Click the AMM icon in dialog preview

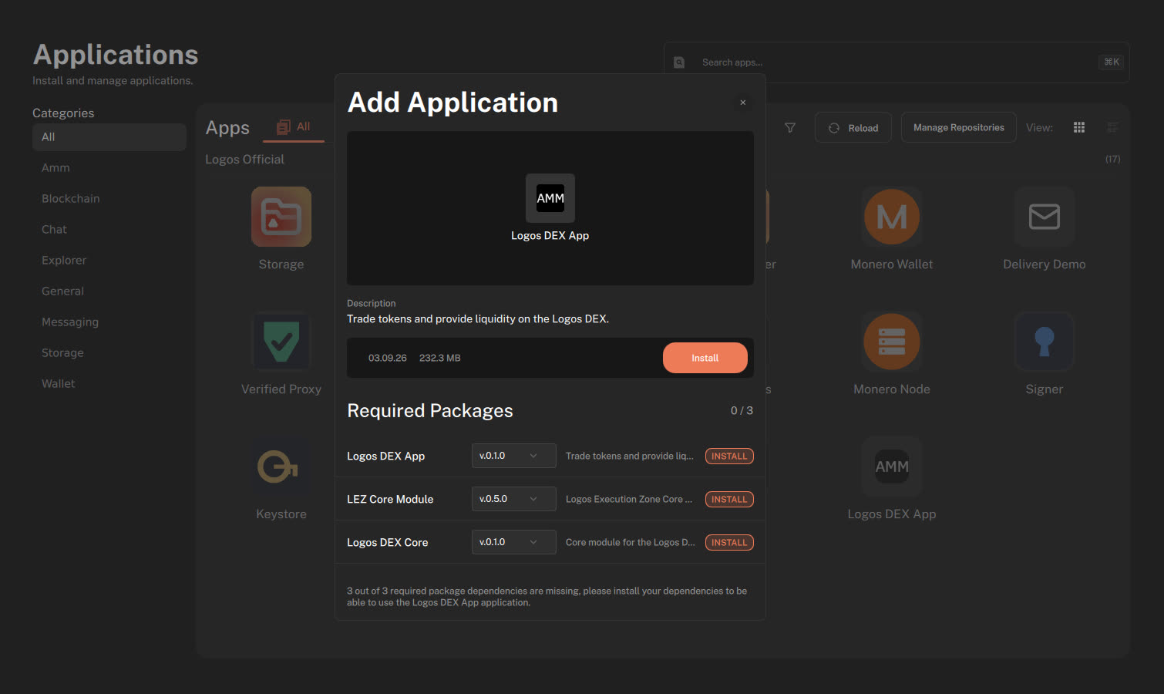[x=550, y=198]
